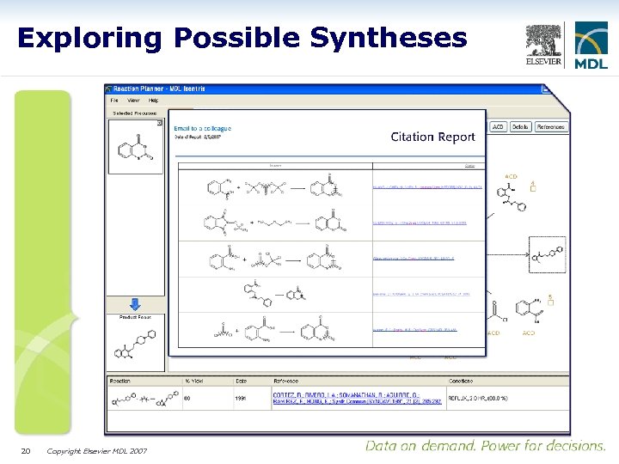Click the Date of Report text
This screenshot has width=619, height=464.
[x=198, y=137]
